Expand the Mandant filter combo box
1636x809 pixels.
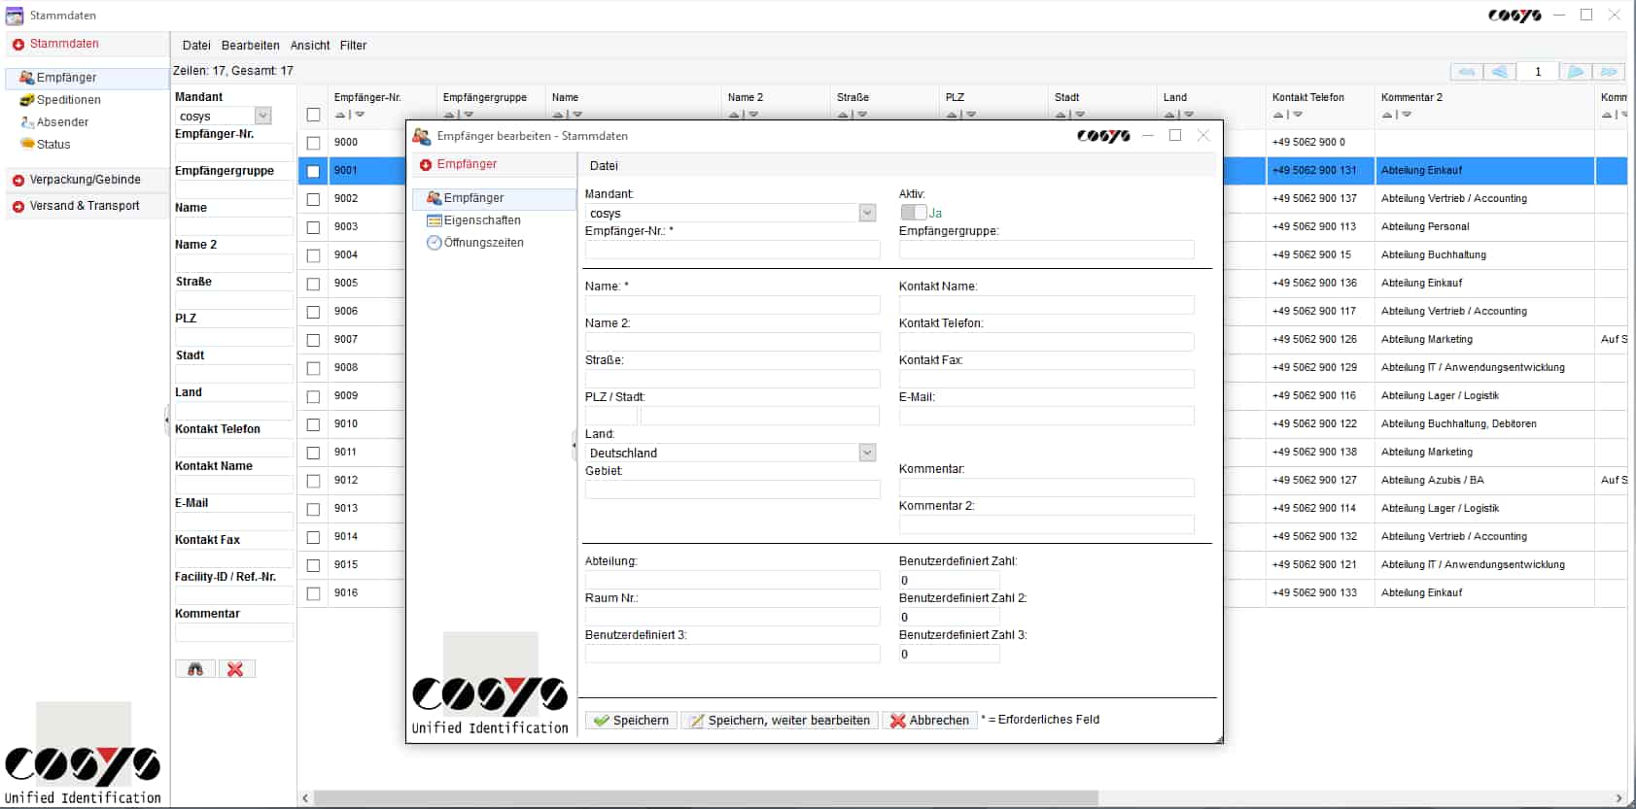point(262,116)
